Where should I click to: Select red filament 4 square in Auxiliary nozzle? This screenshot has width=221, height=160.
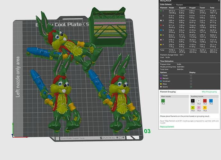(205, 101)
